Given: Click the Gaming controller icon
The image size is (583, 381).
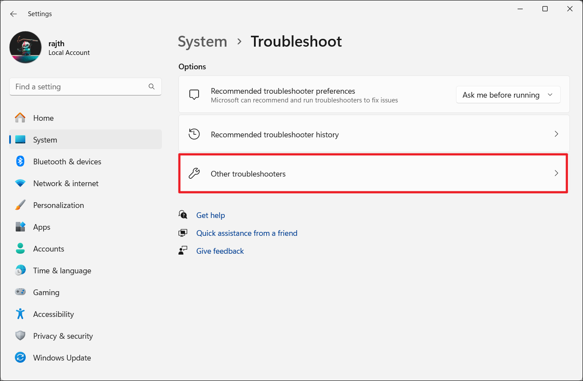Looking at the screenshot, I should pos(20,293).
